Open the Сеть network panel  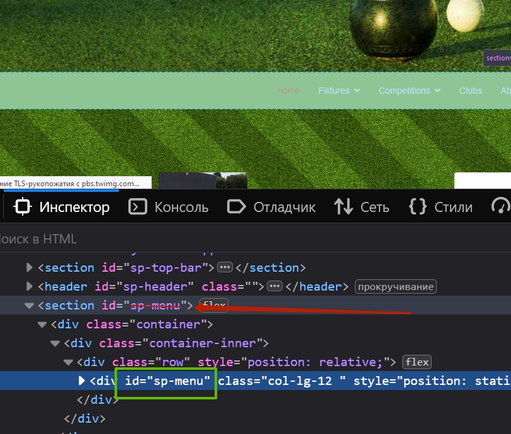click(x=361, y=207)
